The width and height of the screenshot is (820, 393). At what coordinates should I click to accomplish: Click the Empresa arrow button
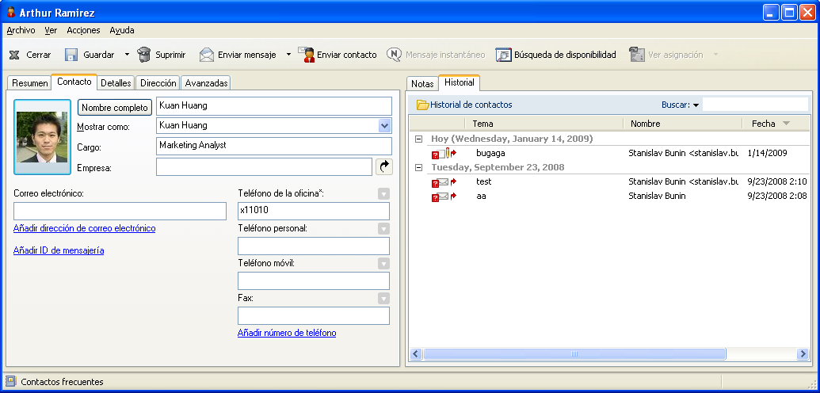(383, 167)
